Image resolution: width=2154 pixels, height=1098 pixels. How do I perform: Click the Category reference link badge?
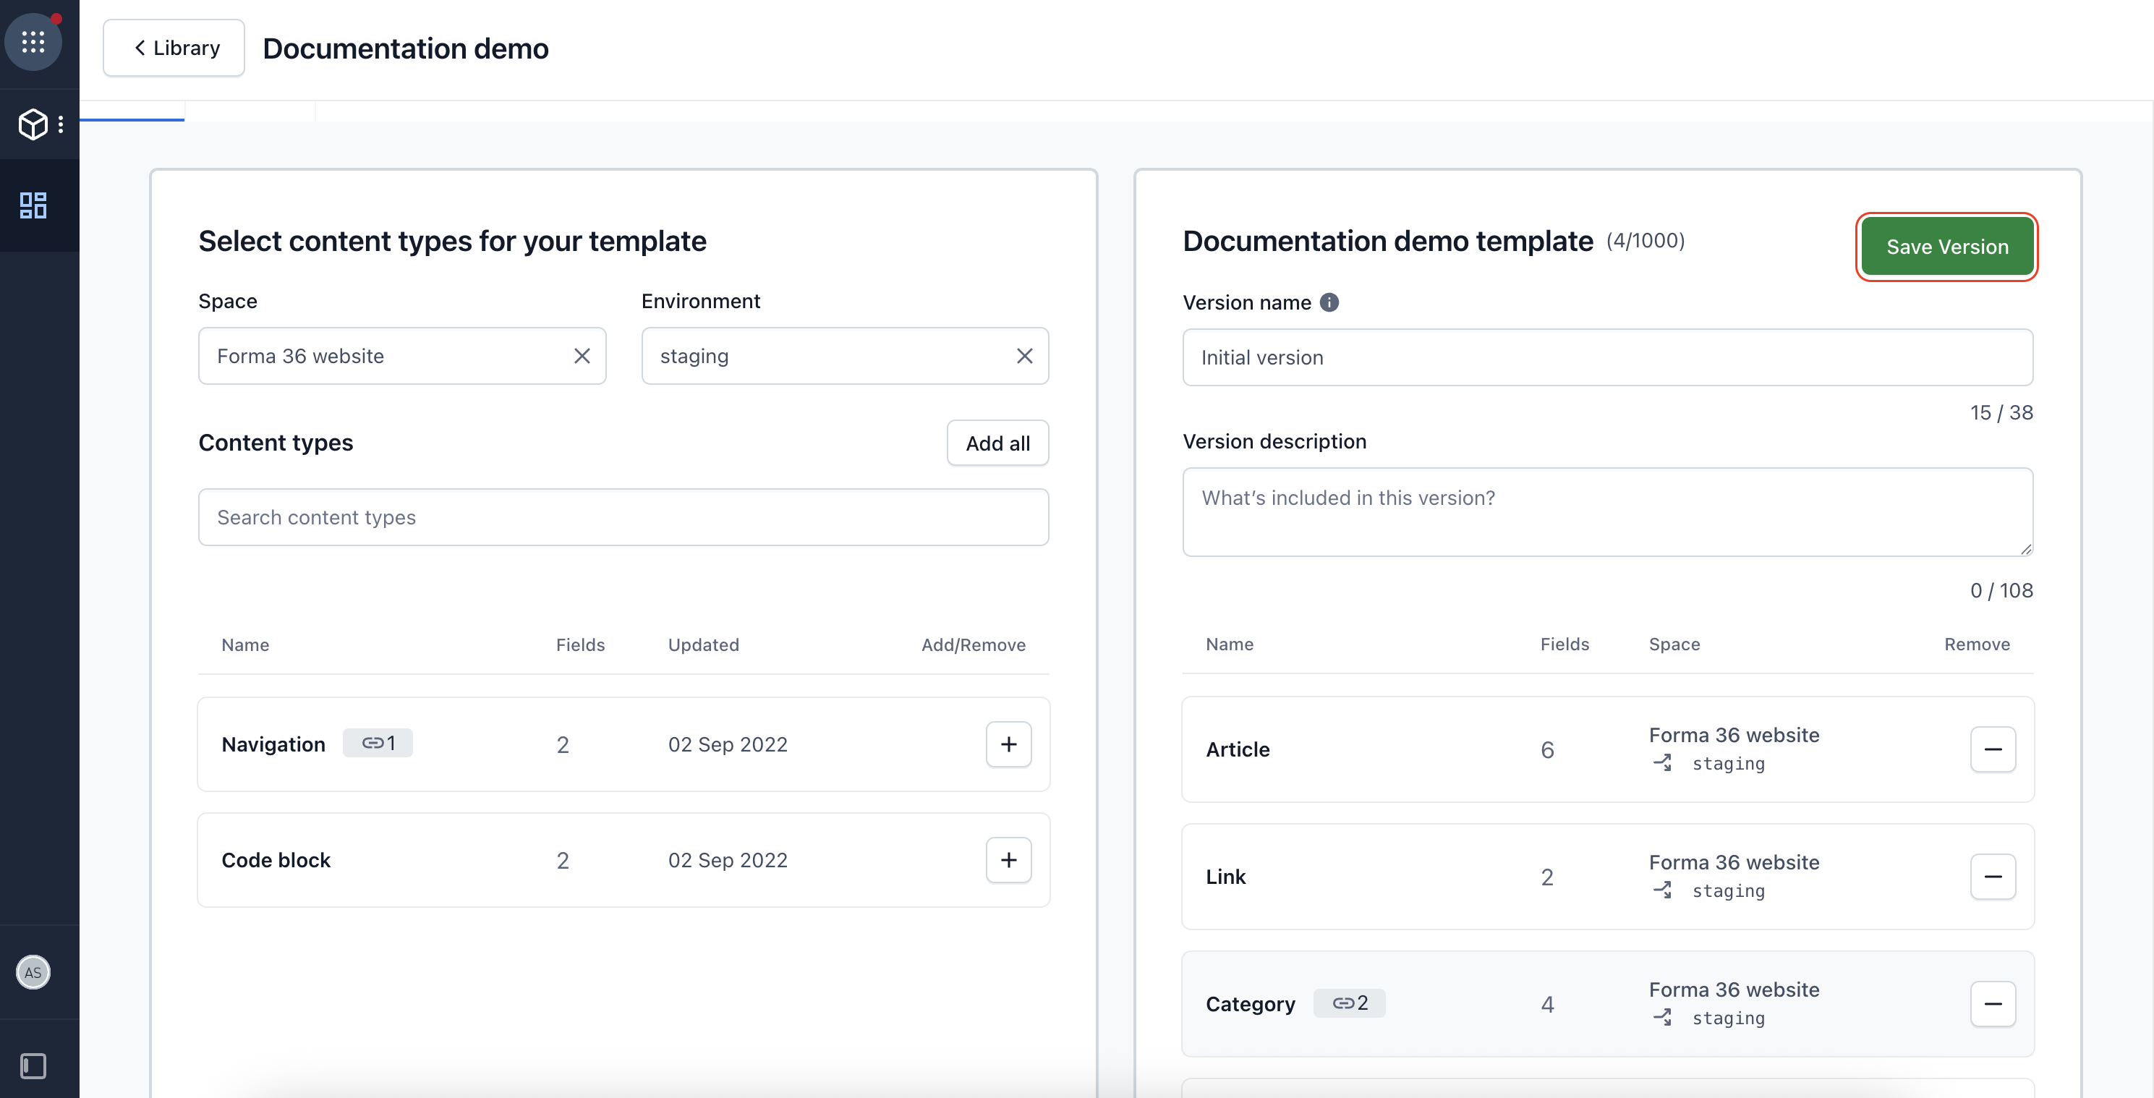[x=1349, y=1003]
